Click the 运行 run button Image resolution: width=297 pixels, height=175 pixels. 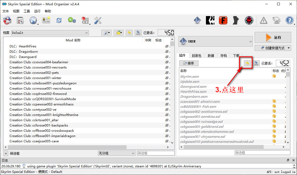(x=273, y=37)
